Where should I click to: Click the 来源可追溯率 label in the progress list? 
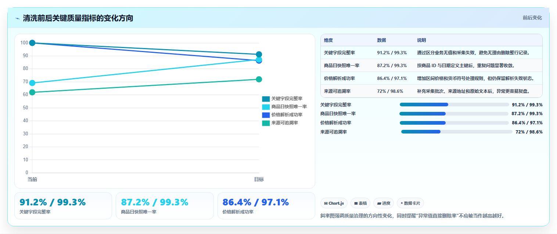click(334, 132)
